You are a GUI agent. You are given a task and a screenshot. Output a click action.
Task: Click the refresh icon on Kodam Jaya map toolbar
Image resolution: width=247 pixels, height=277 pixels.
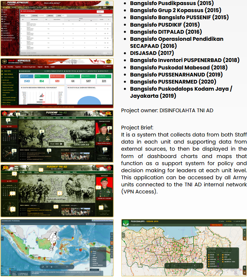coord(168,266)
